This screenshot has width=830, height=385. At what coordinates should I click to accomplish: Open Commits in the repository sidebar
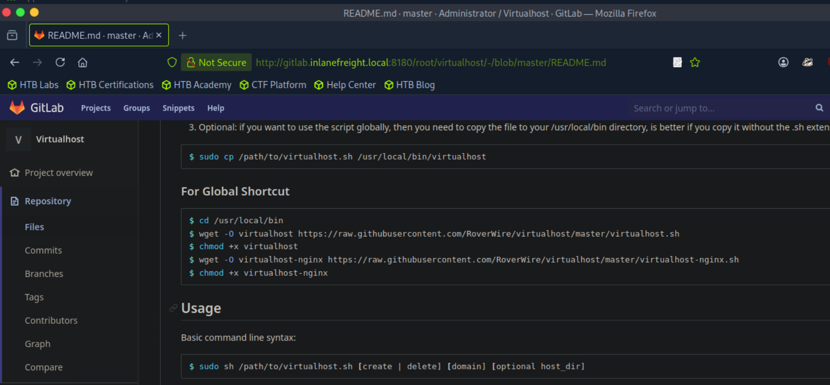(43, 251)
